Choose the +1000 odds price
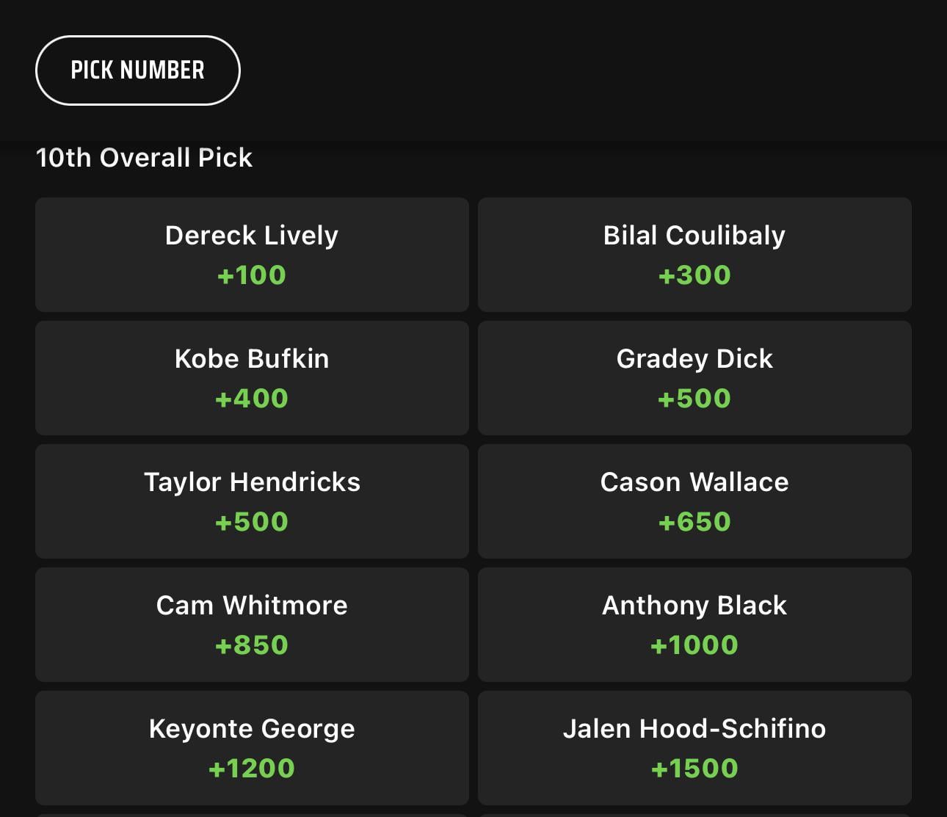The width and height of the screenshot is (947, 817). (x=694, y=645)
